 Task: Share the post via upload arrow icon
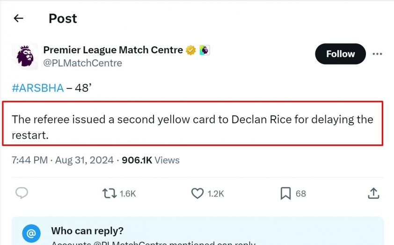(373, 193)
